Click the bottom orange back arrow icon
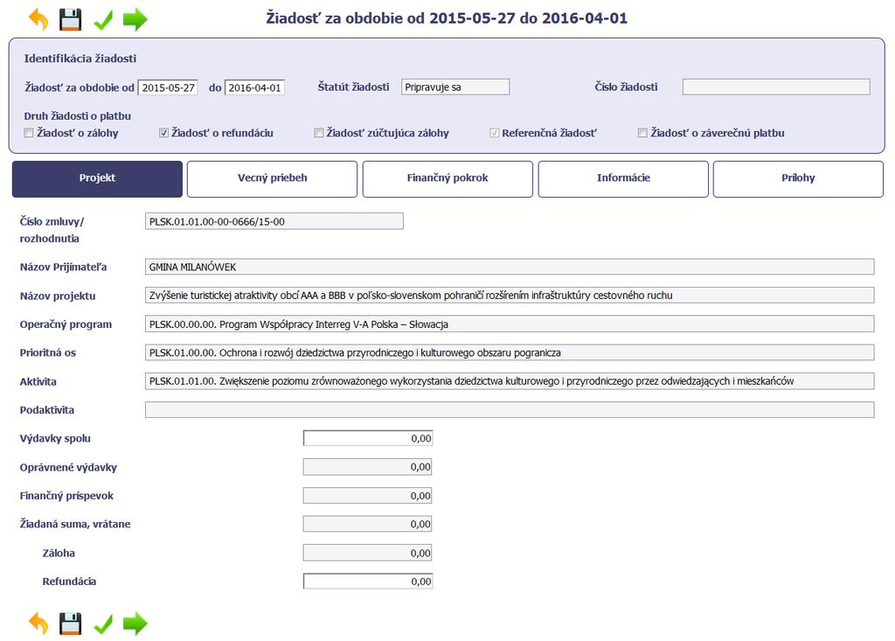 pos(38,624)
